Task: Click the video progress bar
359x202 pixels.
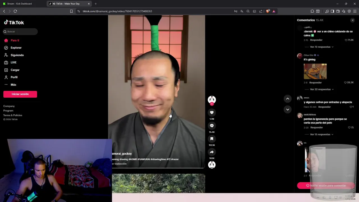Action: (158, 168)
